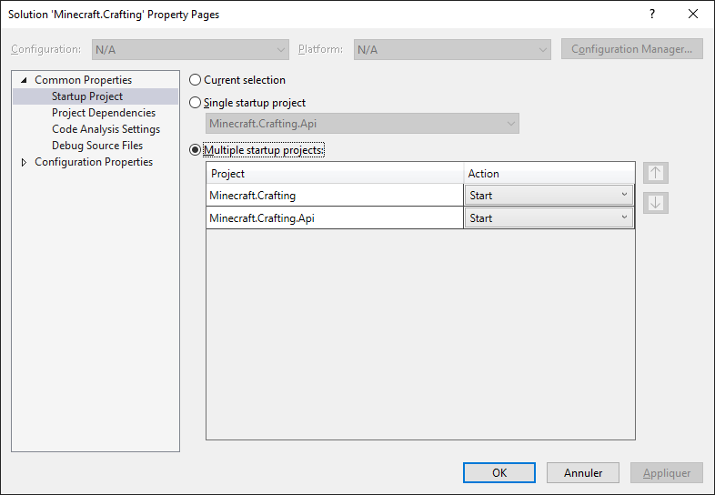The width and height of the screenshot is (715, 495).
Task: Click the Appliquer button
Action: [x=667, y=472]
